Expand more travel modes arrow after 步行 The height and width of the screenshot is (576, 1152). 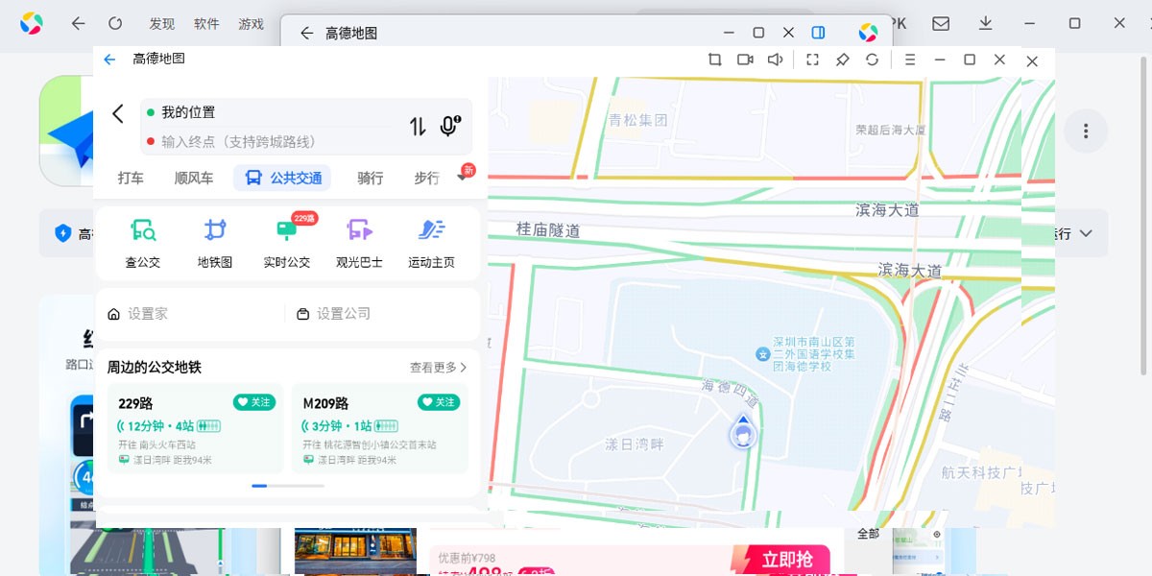[462, 178]
